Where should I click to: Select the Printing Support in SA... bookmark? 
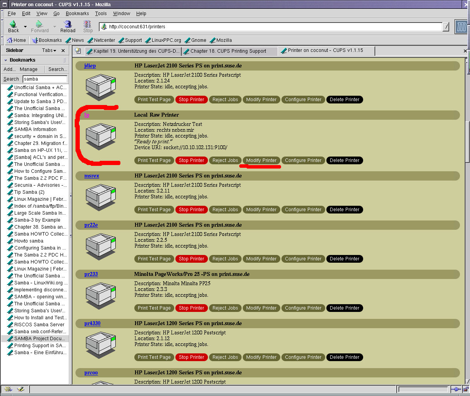pos(40,346)
